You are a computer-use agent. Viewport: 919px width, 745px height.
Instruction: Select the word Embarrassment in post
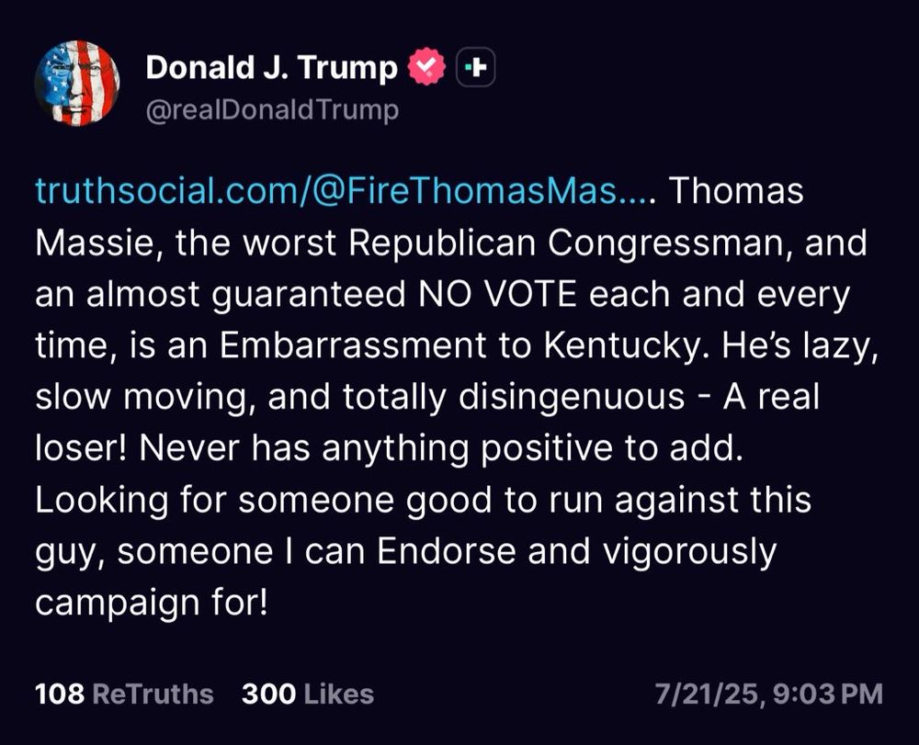[x=353, y=345]
